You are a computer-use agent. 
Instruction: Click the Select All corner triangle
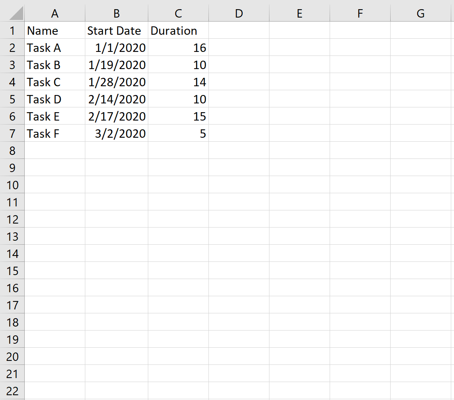16,13
